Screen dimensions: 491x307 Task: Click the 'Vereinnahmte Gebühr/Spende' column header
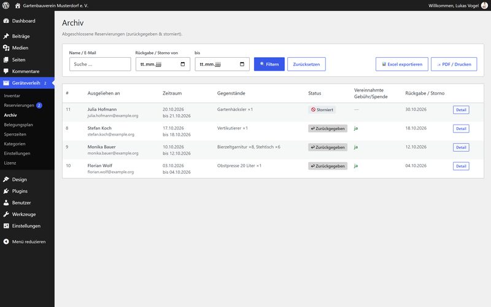click(371, 93)
